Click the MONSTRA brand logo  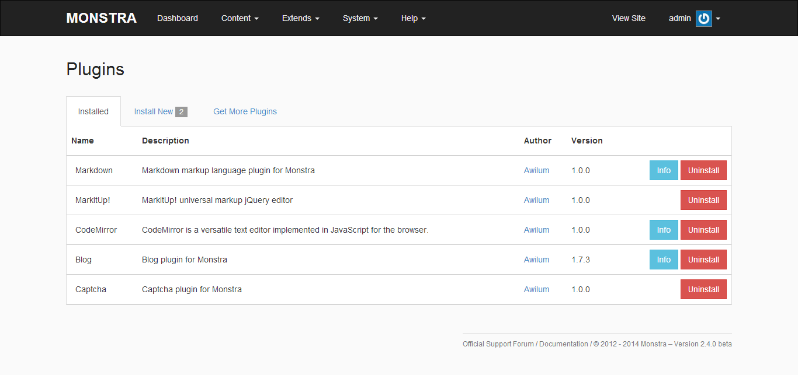(x=101, y=18)
